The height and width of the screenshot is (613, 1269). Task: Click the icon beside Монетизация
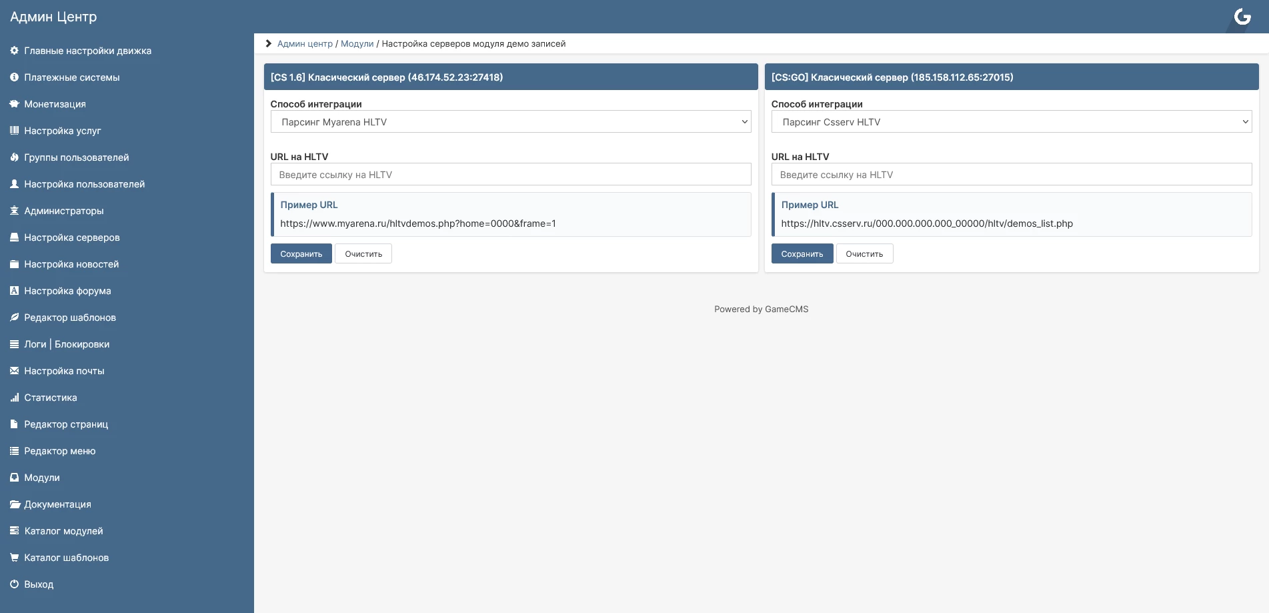14,104
